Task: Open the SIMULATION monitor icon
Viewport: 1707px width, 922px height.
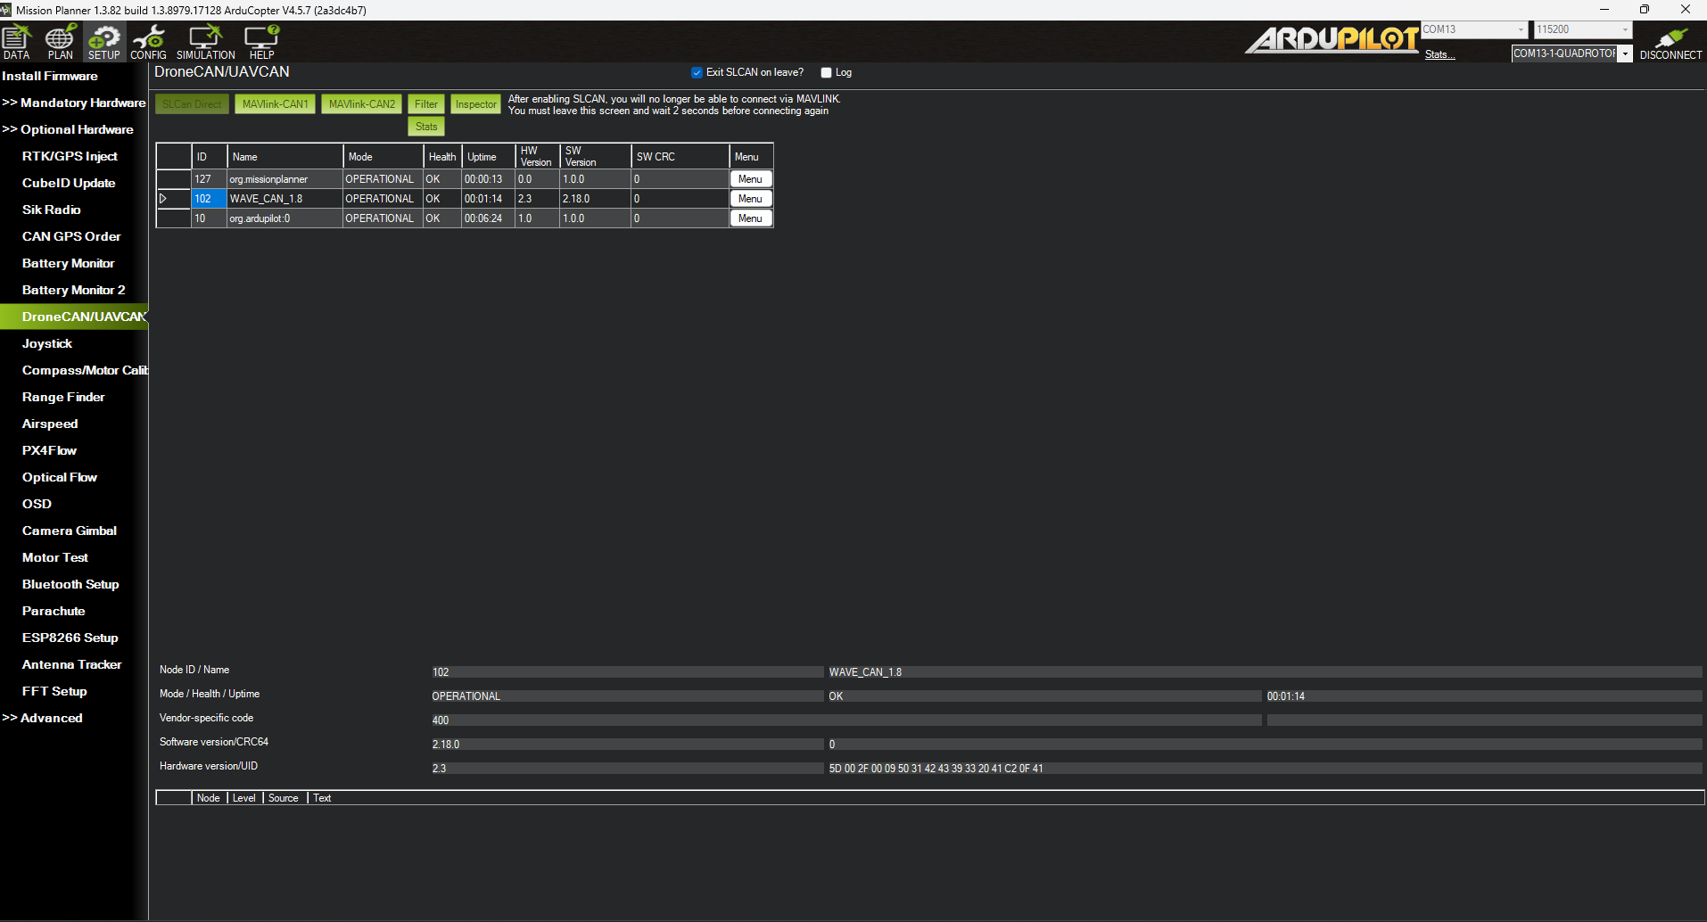Action: click(x=205, y=41)
